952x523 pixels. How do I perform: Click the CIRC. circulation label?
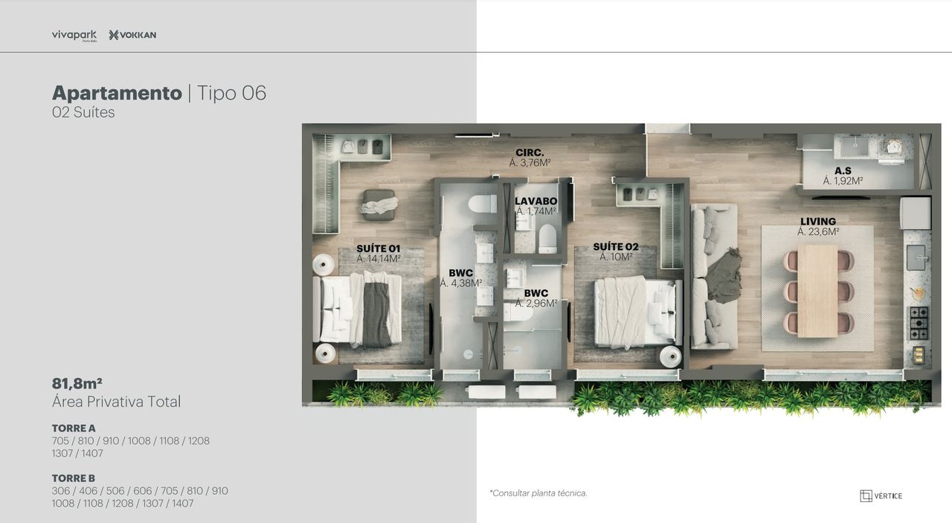point(530,153)
